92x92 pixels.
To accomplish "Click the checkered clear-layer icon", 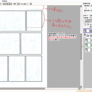I will tap(91, 27).
